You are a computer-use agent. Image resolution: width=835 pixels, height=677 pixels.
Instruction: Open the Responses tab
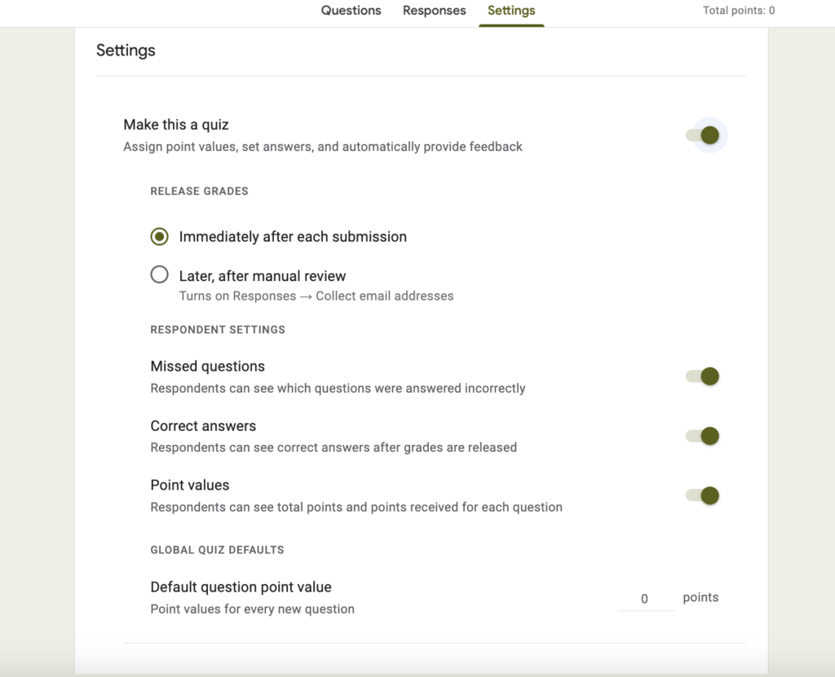tap(434, 11)
